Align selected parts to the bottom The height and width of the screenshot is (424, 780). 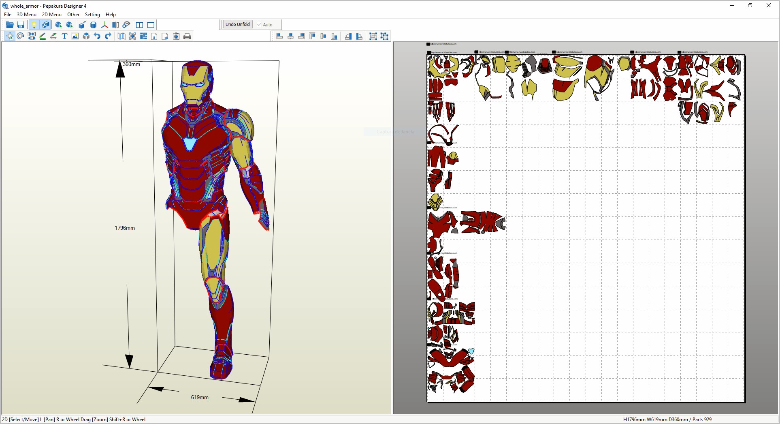pos(334,36)
